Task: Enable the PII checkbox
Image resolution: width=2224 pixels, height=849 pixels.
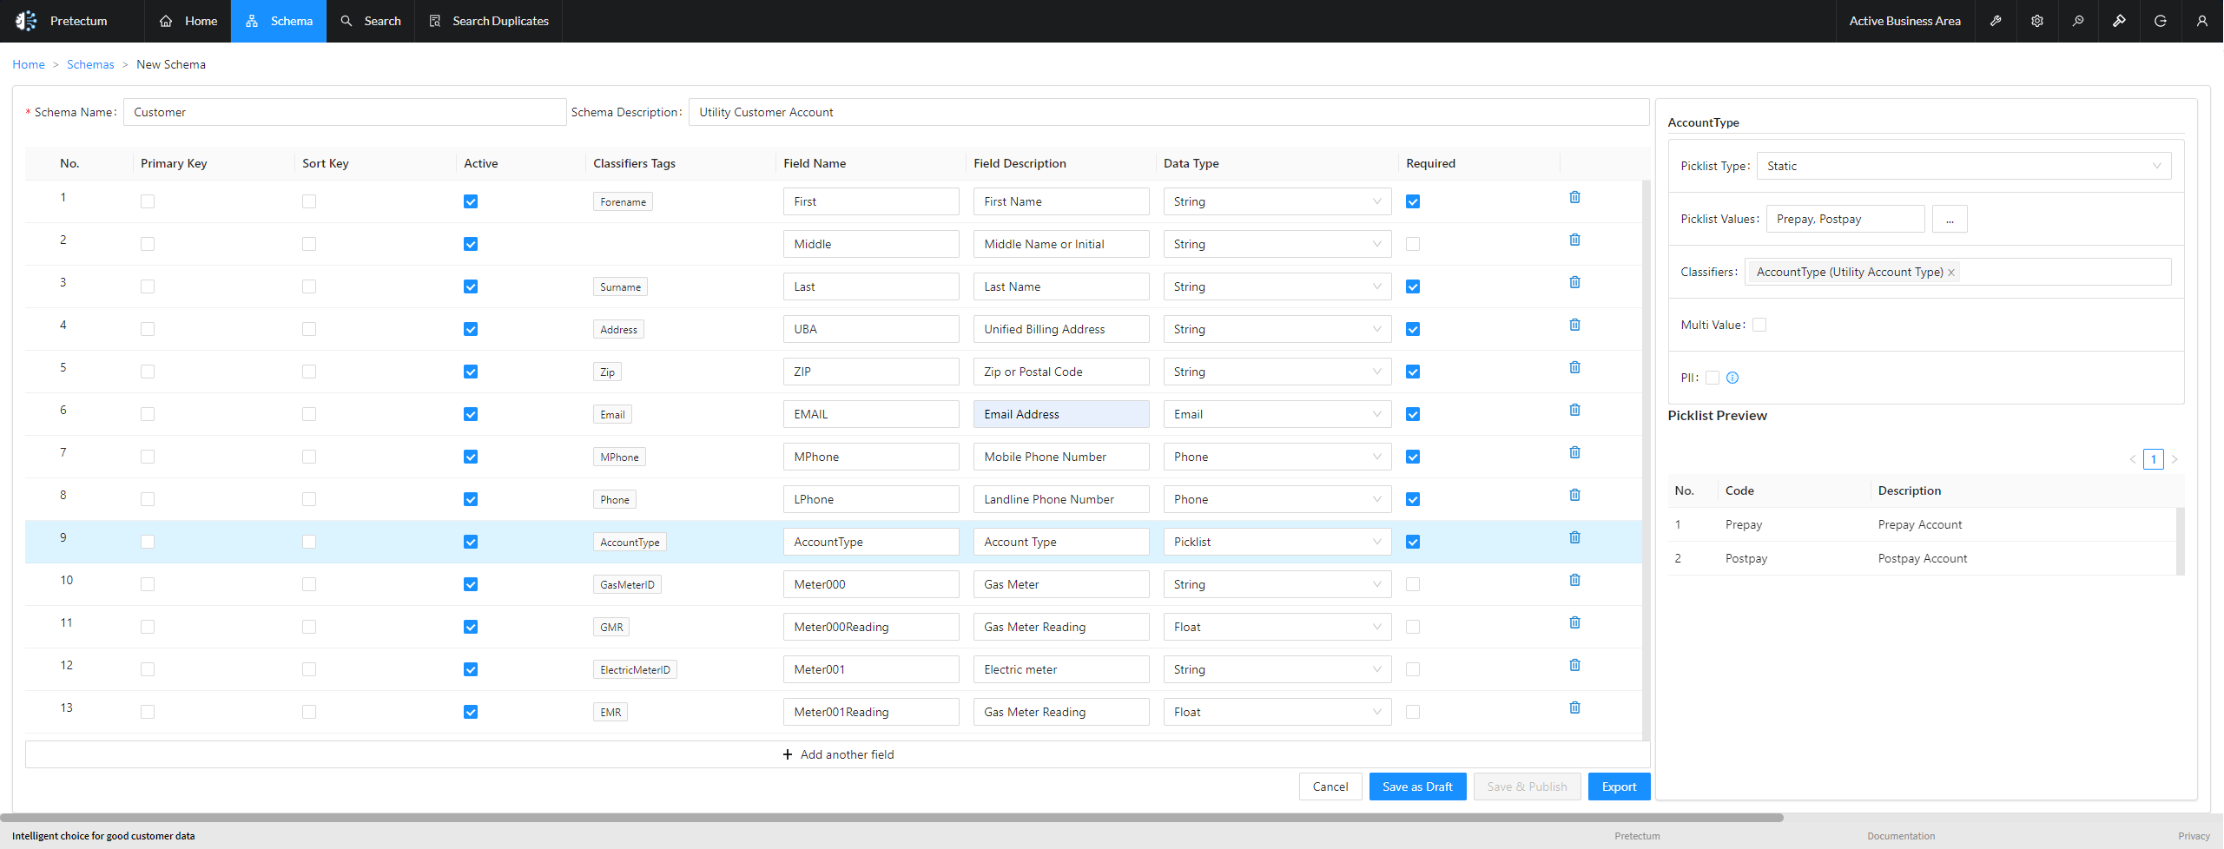Action: point(1713,378)
